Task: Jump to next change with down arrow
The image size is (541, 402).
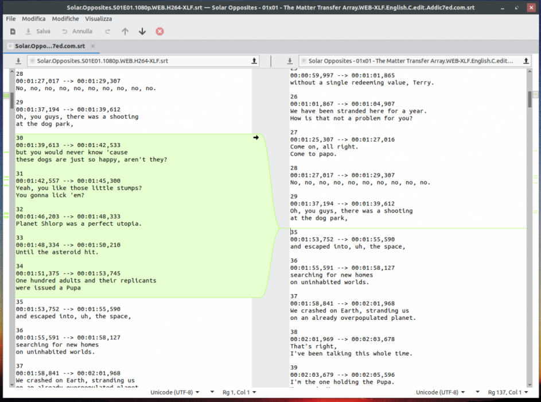Action: 142,32
